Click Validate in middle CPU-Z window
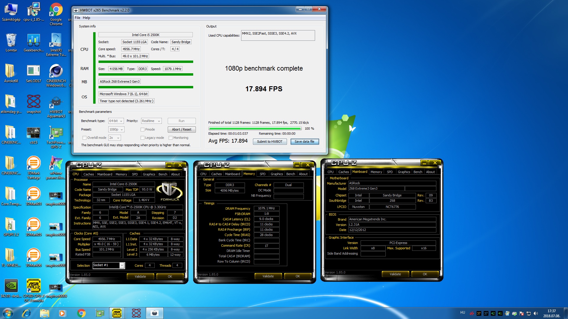This screenshot has height=319, width=568. tap(268, 276)
